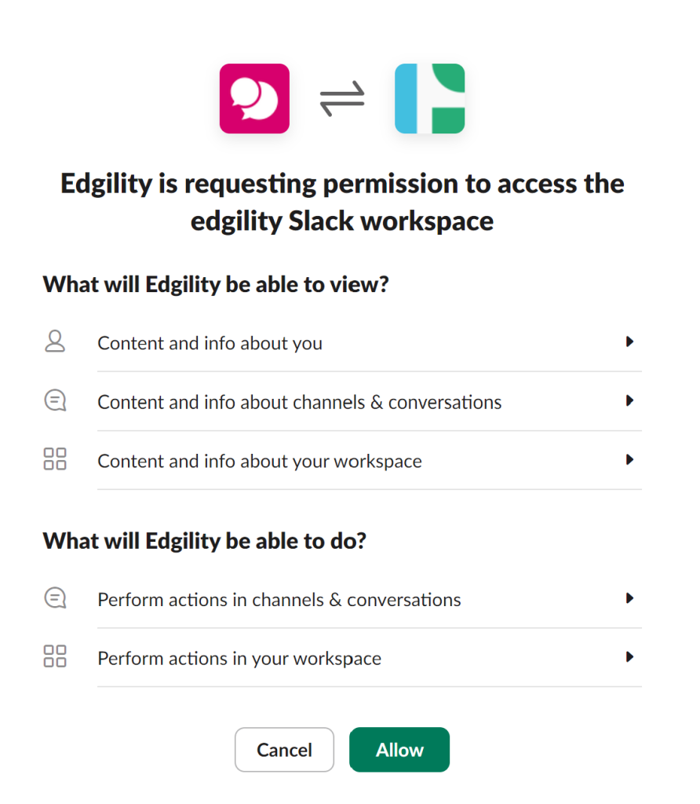Expand "Content and info about channels & conversations"
700x804 pixels.
coord(629,400)
